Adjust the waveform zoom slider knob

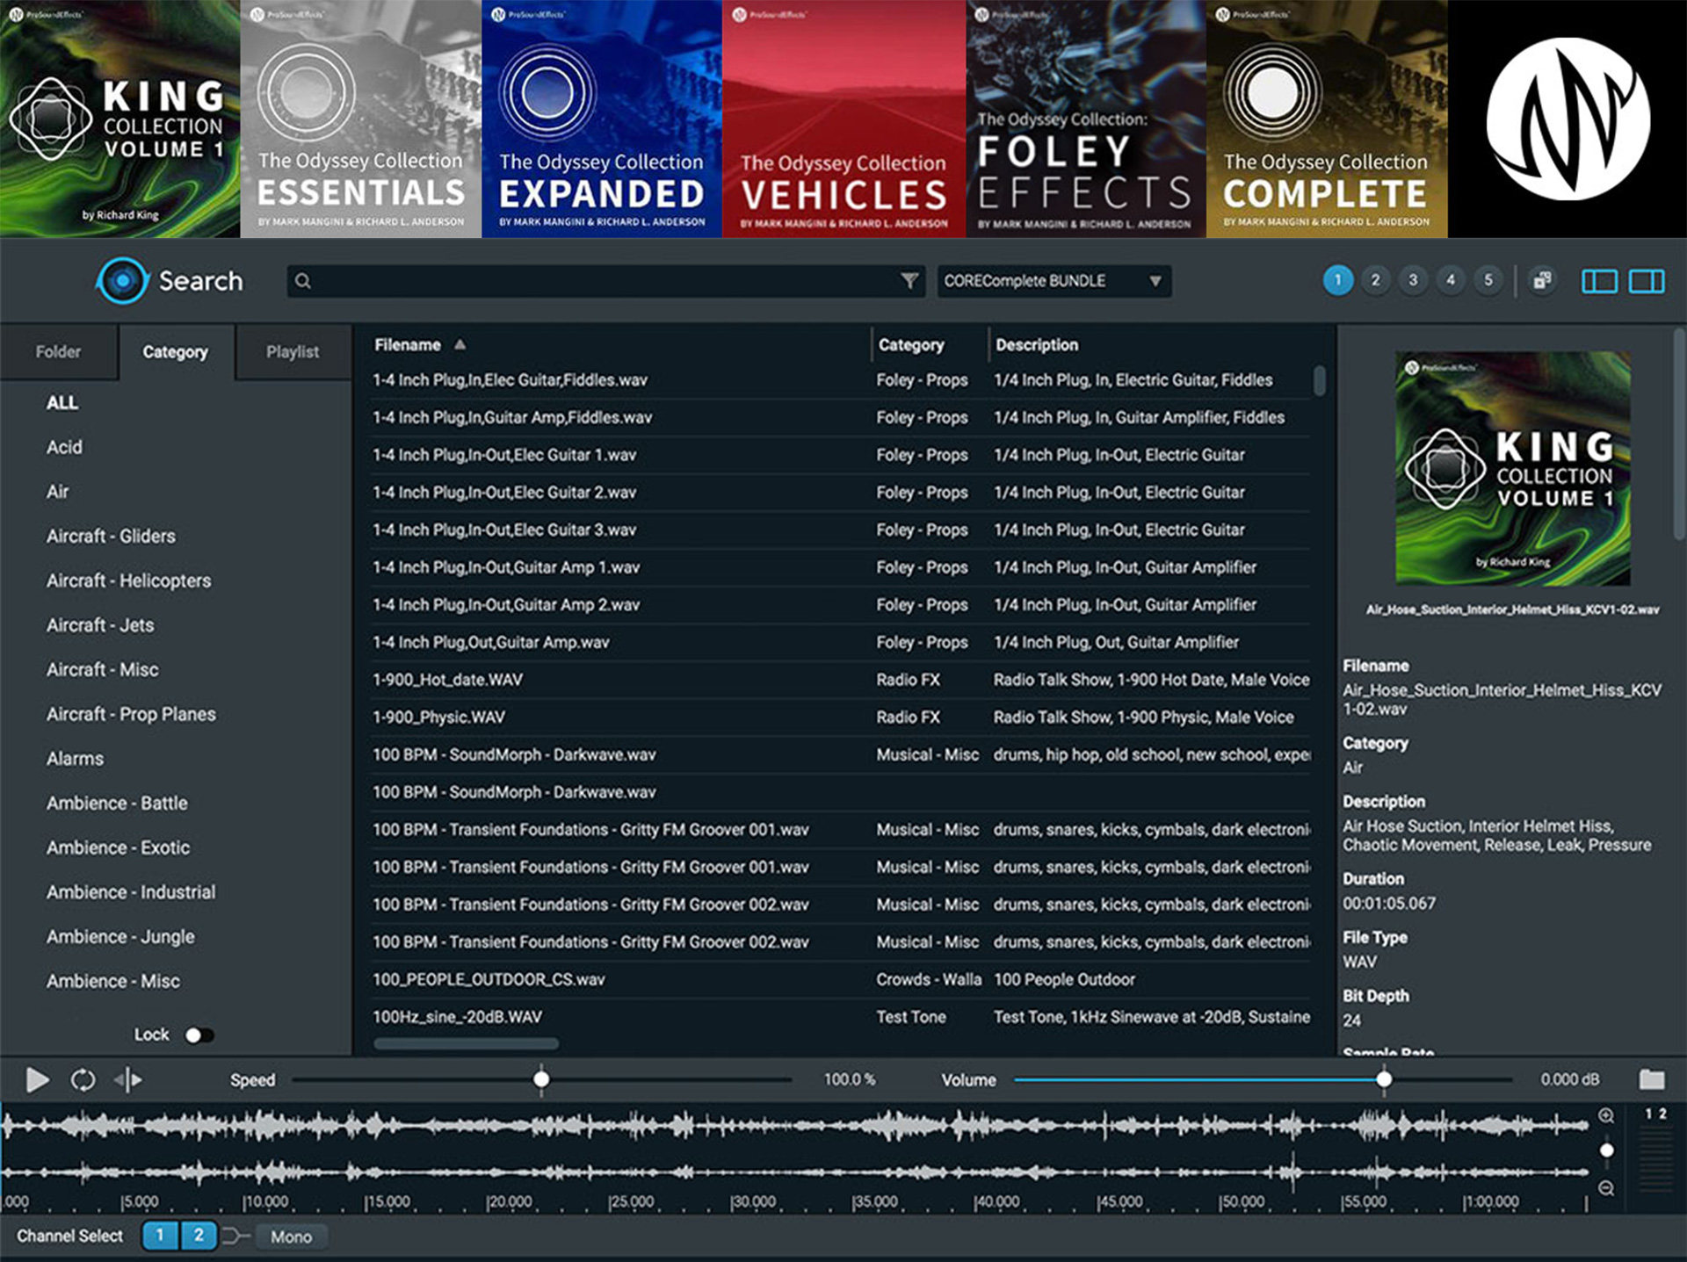click(1607, 1150)
